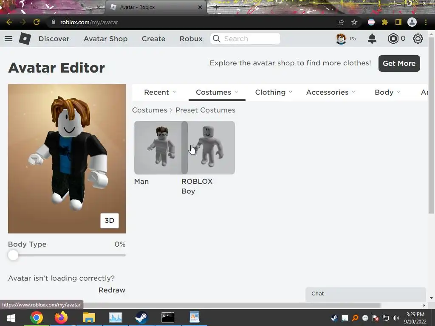Expand the Body dropdown
The height and width of the screenshot is (326, 435).
[387, 92]
